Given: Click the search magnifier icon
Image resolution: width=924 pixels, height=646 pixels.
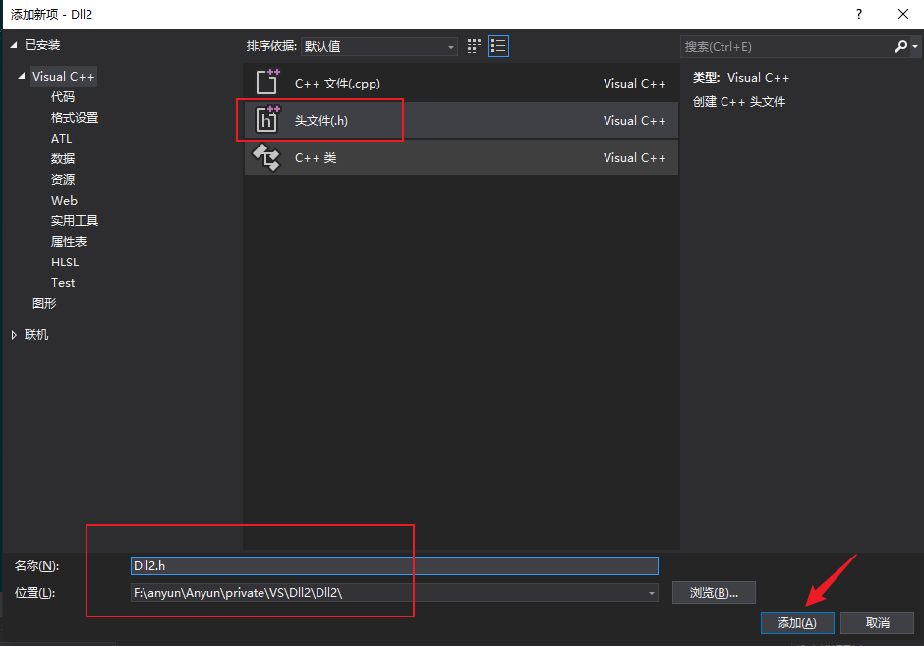Looking at the screenshot, I should (900, 46).
